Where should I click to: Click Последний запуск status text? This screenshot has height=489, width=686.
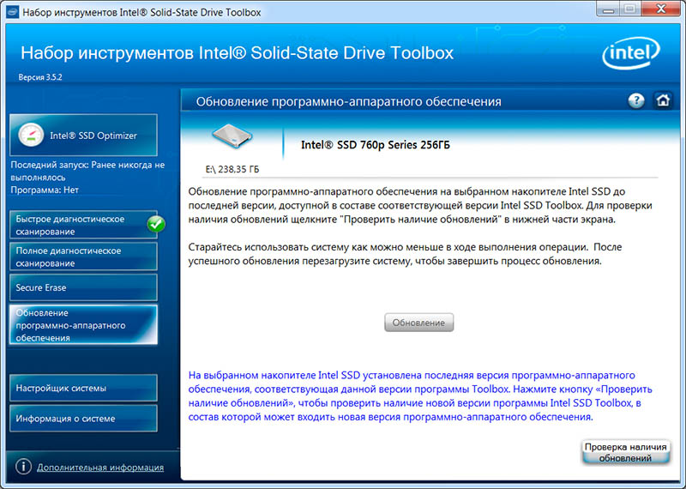[87, 172]
